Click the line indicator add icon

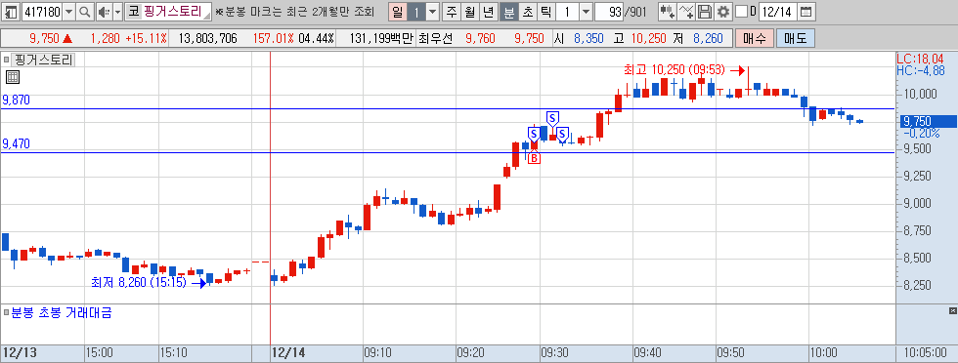point(686,11)
